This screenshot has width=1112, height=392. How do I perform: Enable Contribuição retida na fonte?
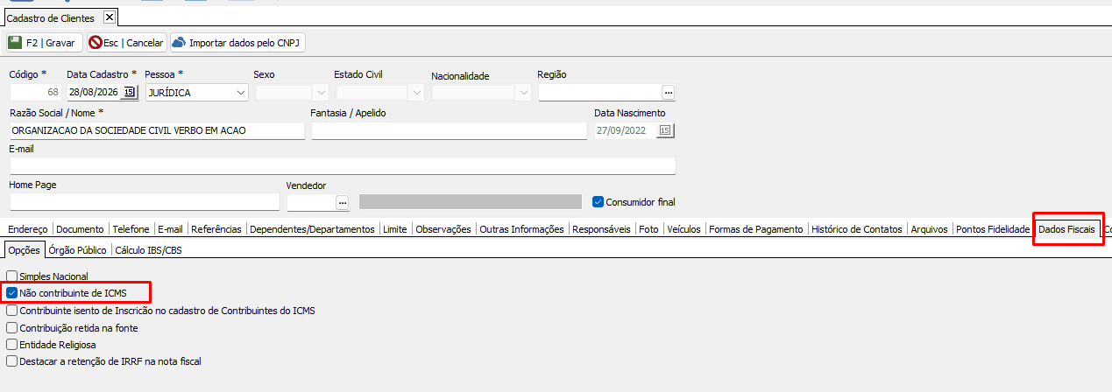12,327
